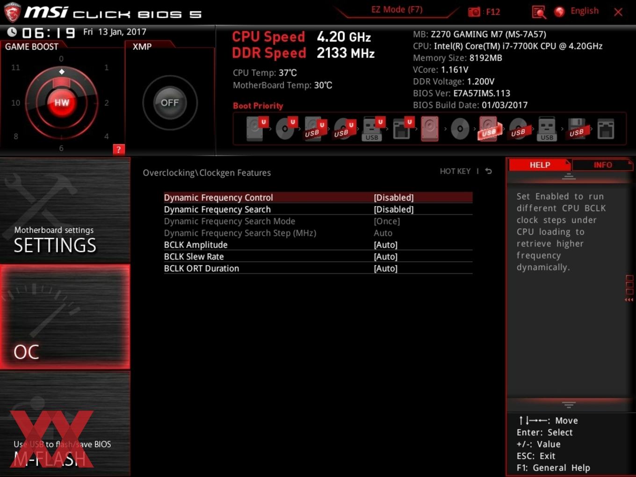The image size is (636, 477).
Task: Select the highlighted legacy USB hard disk icon
Action: [x=489, y=129]
